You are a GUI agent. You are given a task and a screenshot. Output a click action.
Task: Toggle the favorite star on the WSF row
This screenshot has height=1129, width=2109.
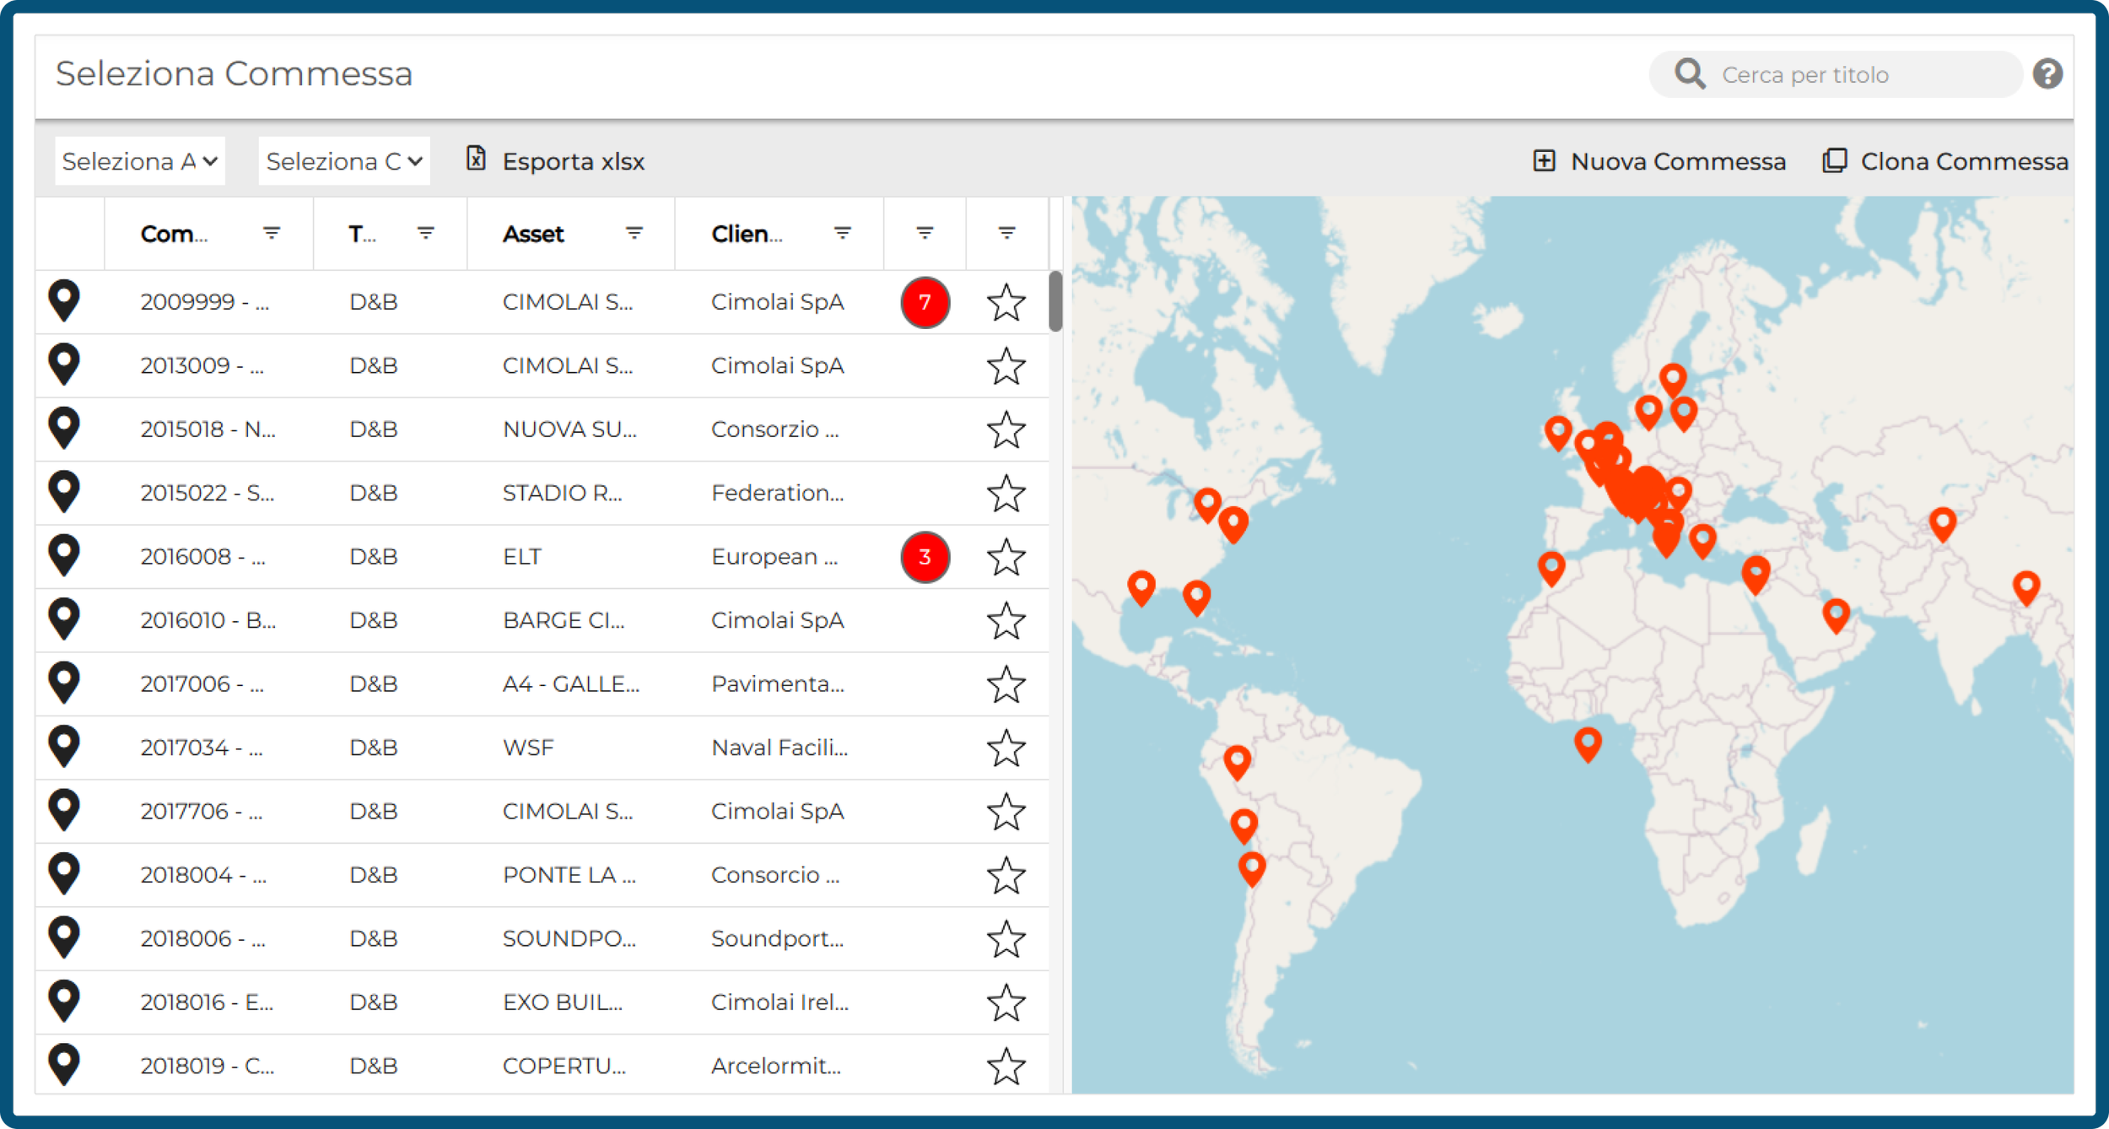(x=1006, y=747)
